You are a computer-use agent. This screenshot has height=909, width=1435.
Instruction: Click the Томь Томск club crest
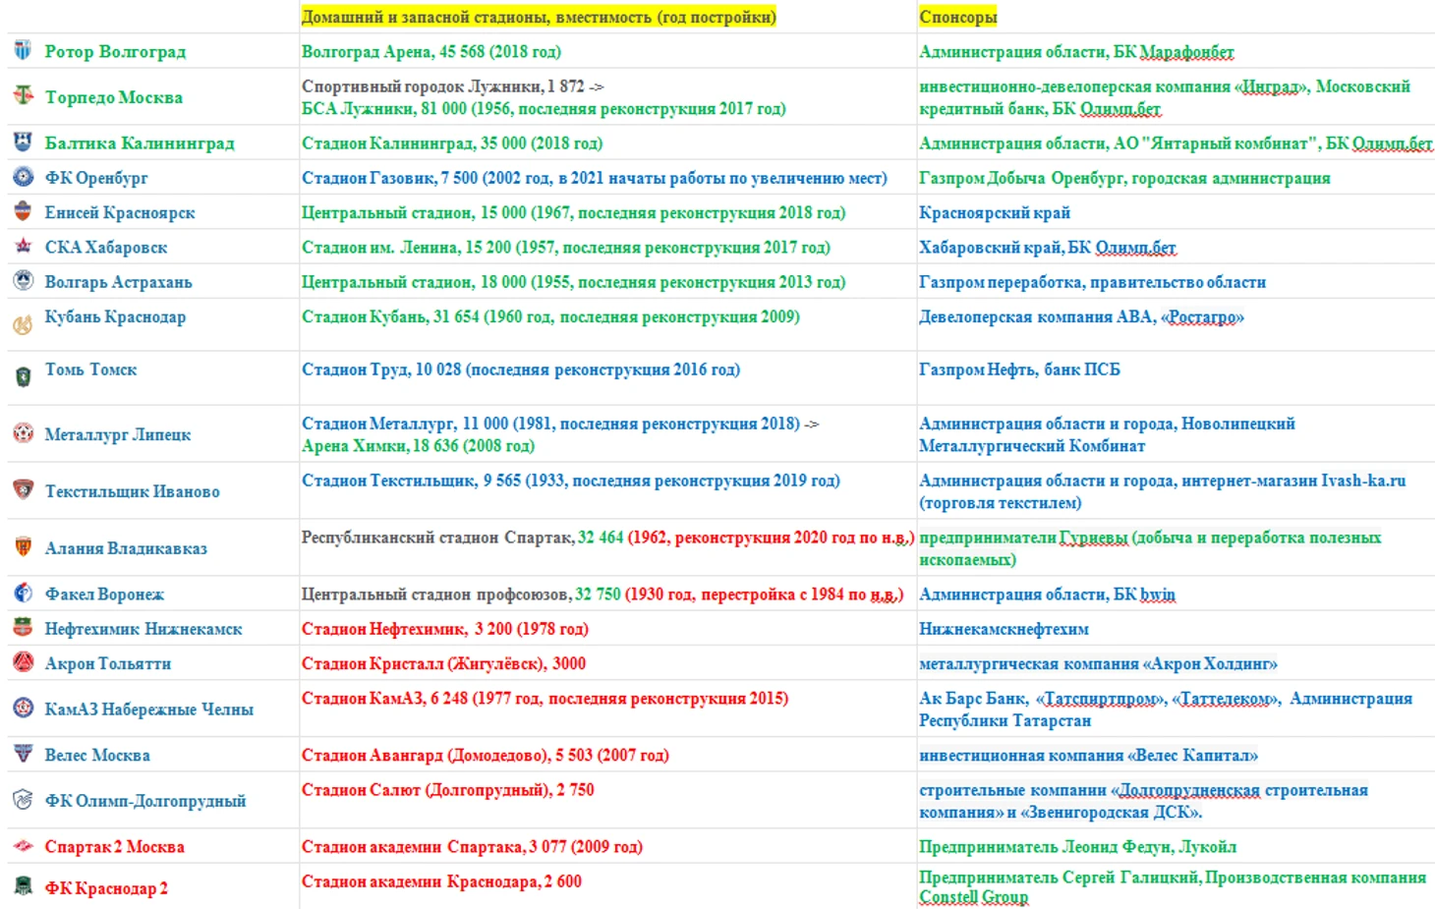point(23,377)
